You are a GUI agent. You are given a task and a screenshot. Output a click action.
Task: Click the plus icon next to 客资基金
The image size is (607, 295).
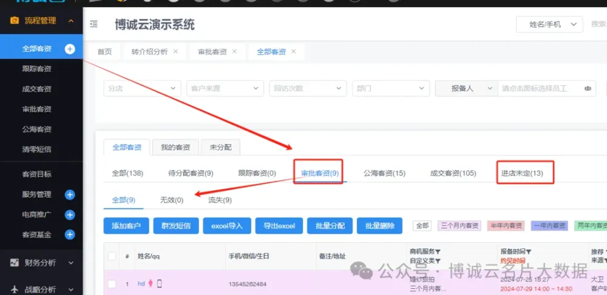coord(70,234)
